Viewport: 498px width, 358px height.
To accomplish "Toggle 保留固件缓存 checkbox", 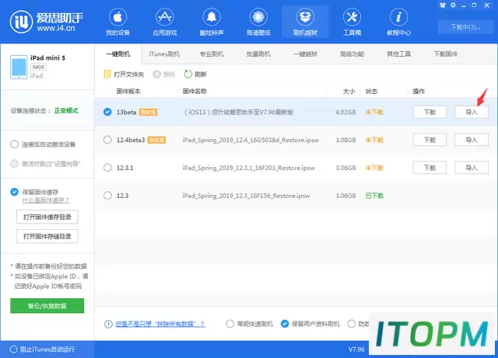I will 14,192.
